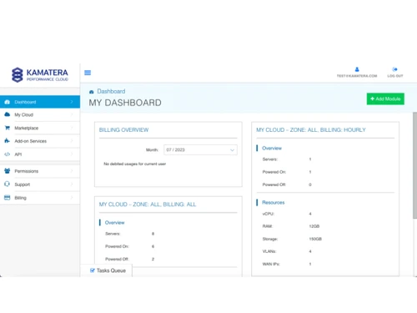Click the Billing card icon
417x313 pixels.
(8, 198)
